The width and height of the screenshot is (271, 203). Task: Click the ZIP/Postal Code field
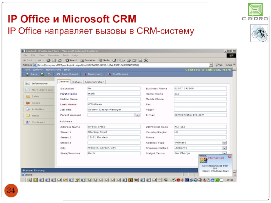point(200,127)
